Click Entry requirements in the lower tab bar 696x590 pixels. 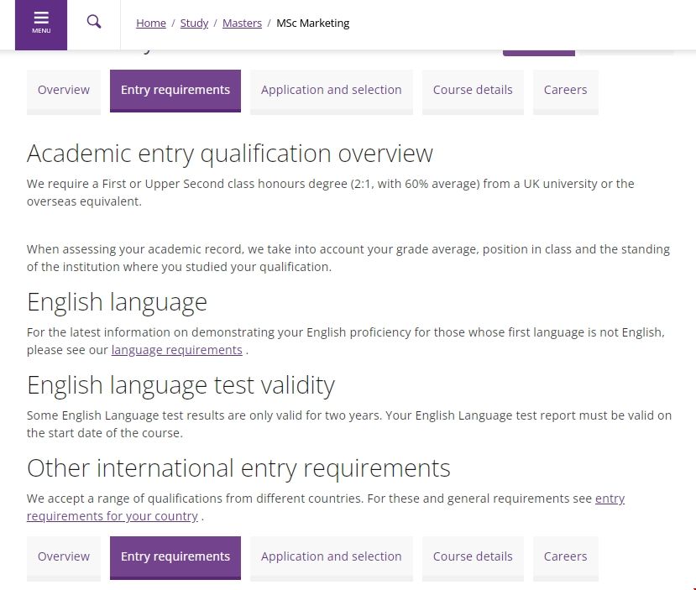point(175,556)
